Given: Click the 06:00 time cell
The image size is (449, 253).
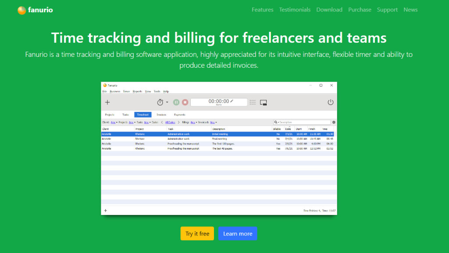Looking at the screenshot, I should pos(330,144).
